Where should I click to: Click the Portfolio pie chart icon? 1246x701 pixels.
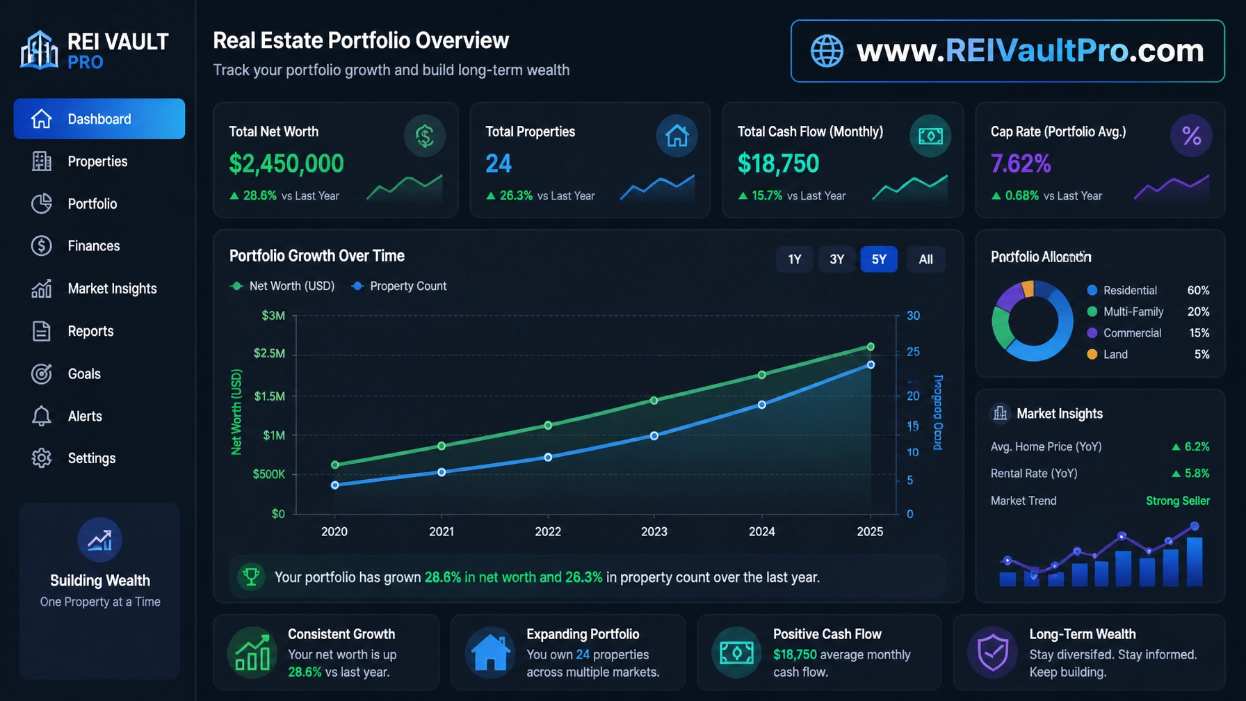coord(42,204)
